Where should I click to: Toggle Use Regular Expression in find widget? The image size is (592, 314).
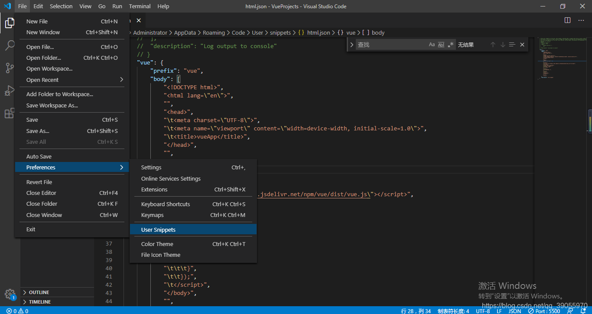coord(451,45)
